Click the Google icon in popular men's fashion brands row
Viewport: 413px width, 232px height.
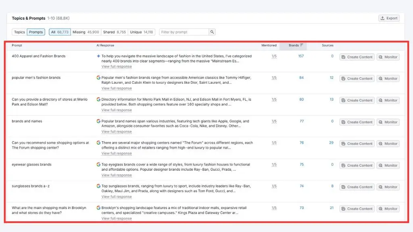click(x=98, y=78)
